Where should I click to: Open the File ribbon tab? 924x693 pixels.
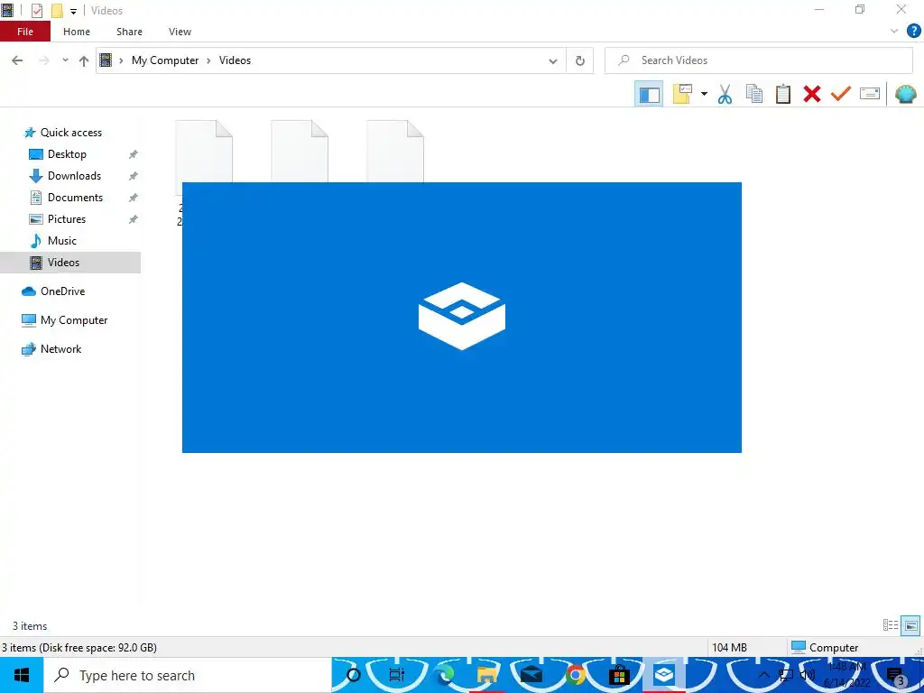(25, 32)
